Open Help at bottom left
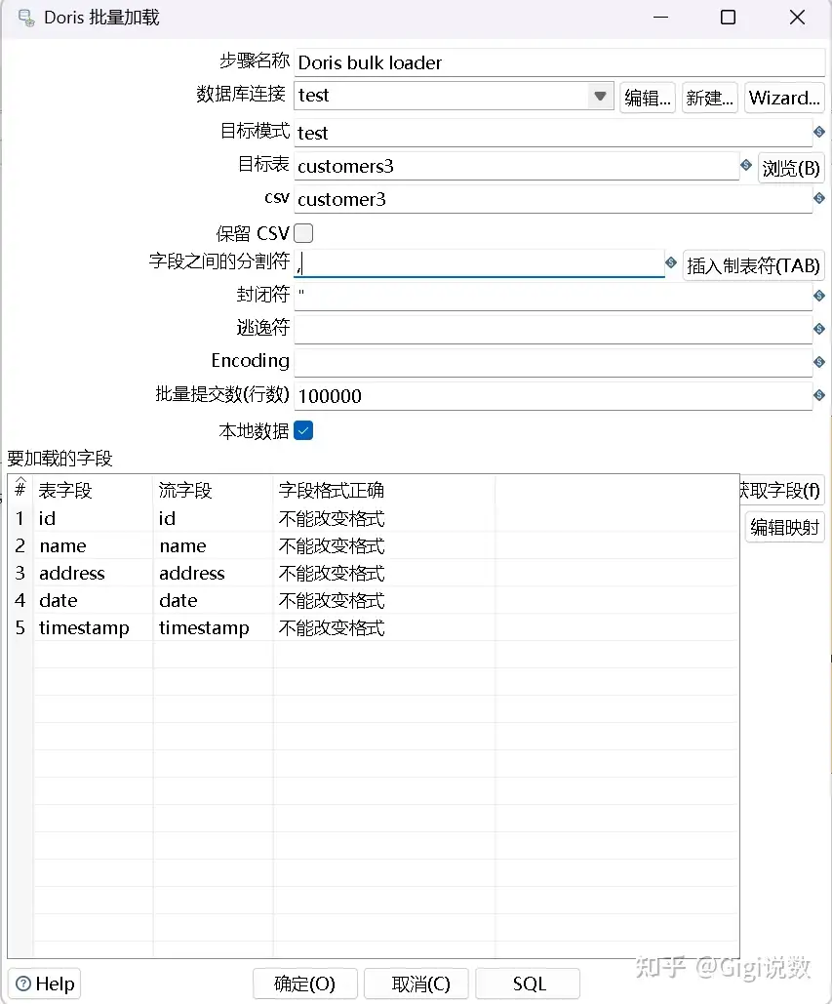 [44, 984]
